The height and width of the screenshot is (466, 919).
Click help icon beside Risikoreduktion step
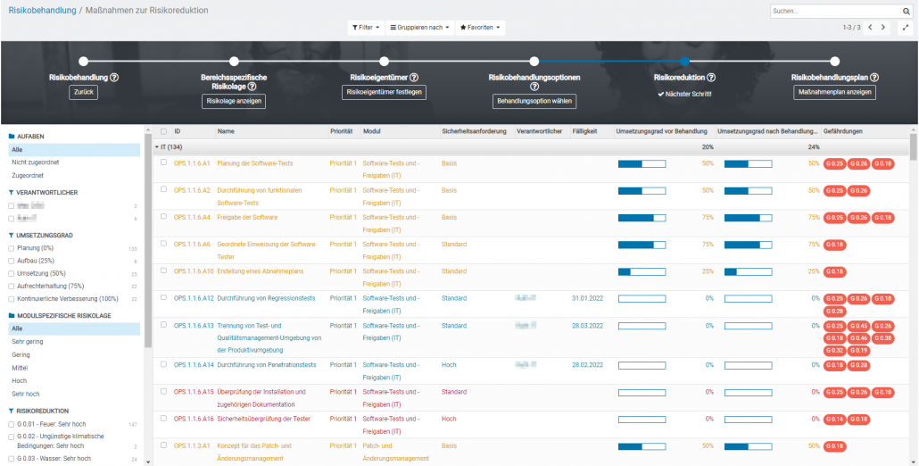click(711, 78)
